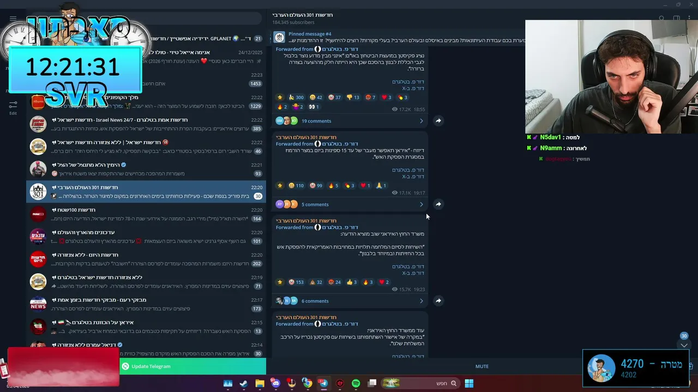Jump to latest messages with badge-30 arrow button
698x392 pixels.
(x=684, y=345)
